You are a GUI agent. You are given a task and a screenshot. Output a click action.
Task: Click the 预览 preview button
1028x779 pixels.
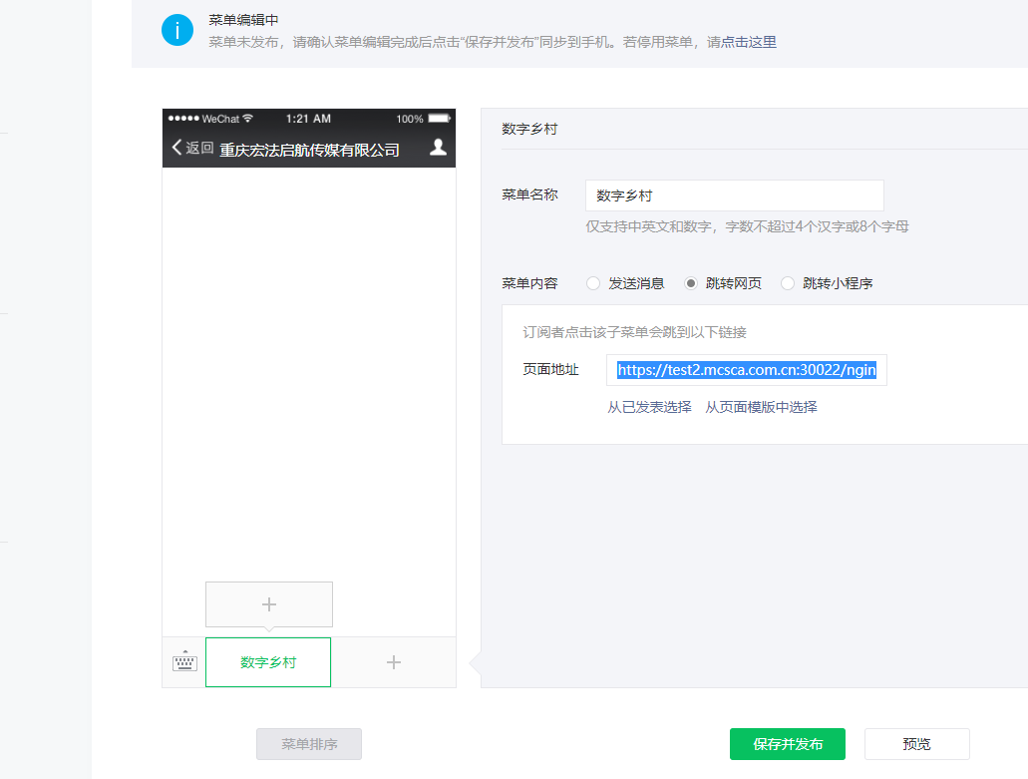pyautogui.click(x=915, y=743)
